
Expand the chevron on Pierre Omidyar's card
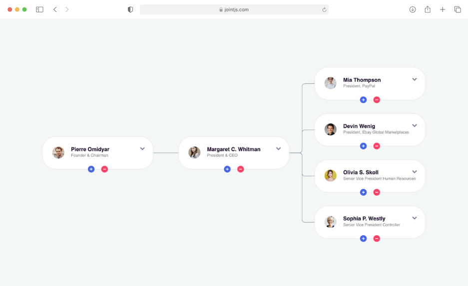(x=142, y=148)
